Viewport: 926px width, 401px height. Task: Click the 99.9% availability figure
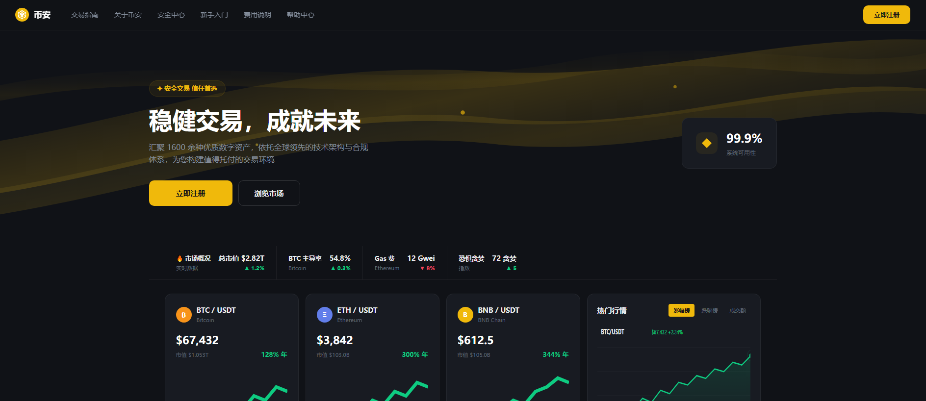pyautogui.click(x=744, y=139)
